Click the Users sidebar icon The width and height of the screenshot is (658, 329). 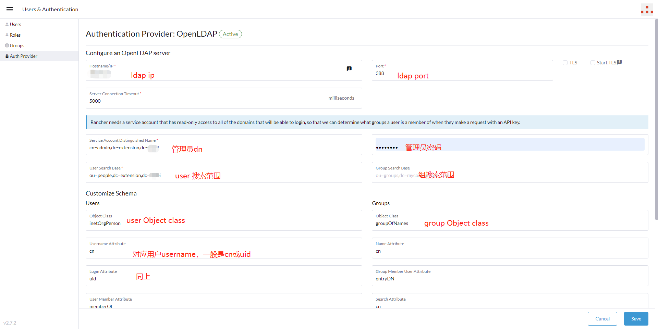point(7,24)
